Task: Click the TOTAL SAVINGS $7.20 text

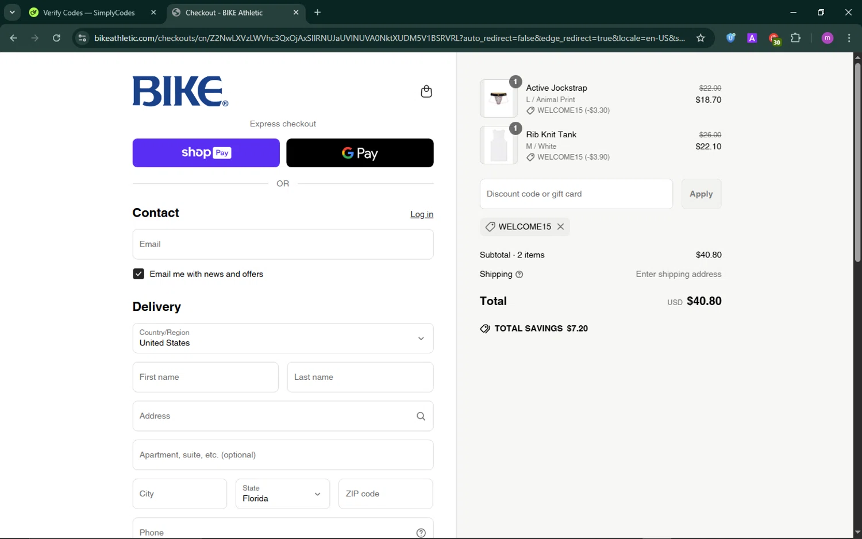Action: (541, 329)
